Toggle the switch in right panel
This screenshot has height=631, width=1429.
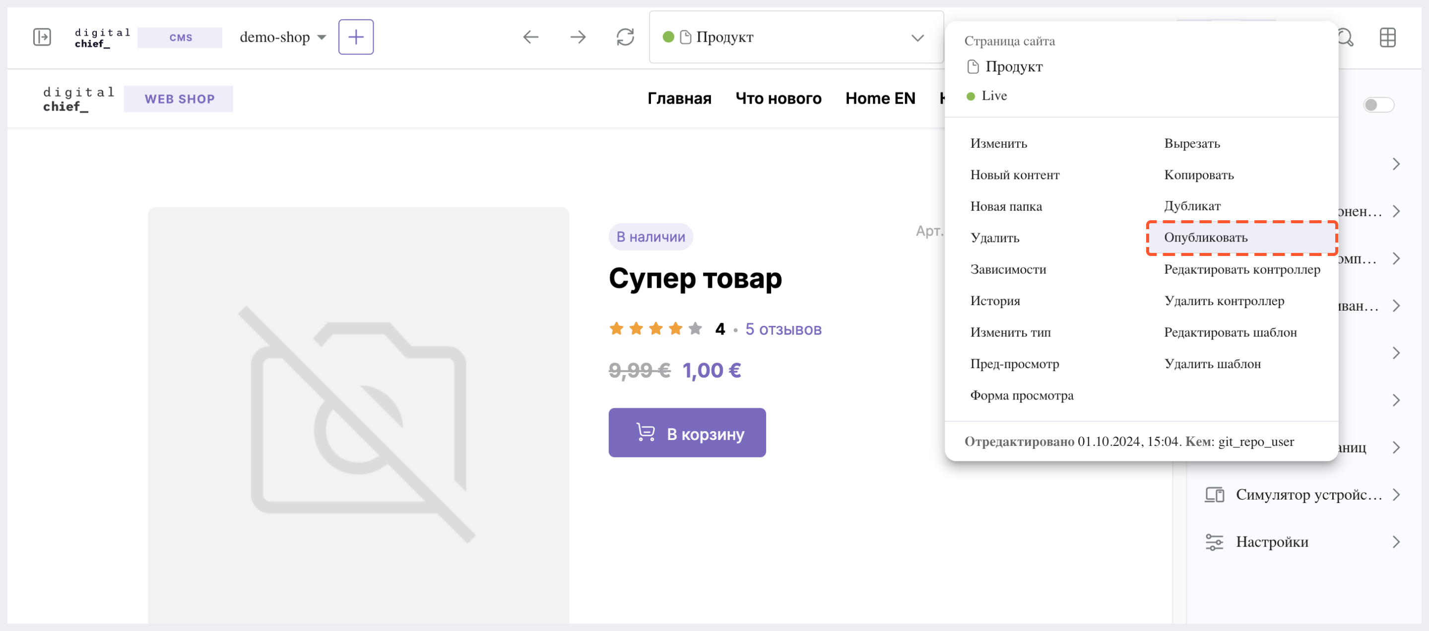click(x=1378, y=105)
